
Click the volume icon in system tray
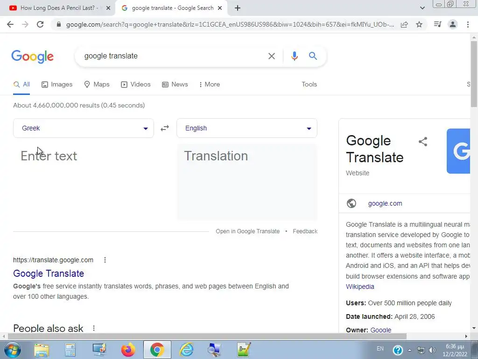click(432, 350)
